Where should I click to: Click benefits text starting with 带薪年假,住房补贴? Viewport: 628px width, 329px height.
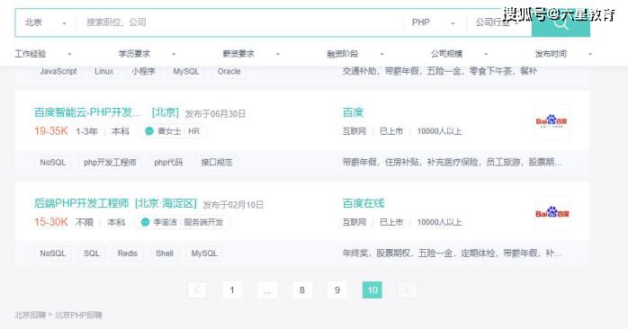click(452, 162)
